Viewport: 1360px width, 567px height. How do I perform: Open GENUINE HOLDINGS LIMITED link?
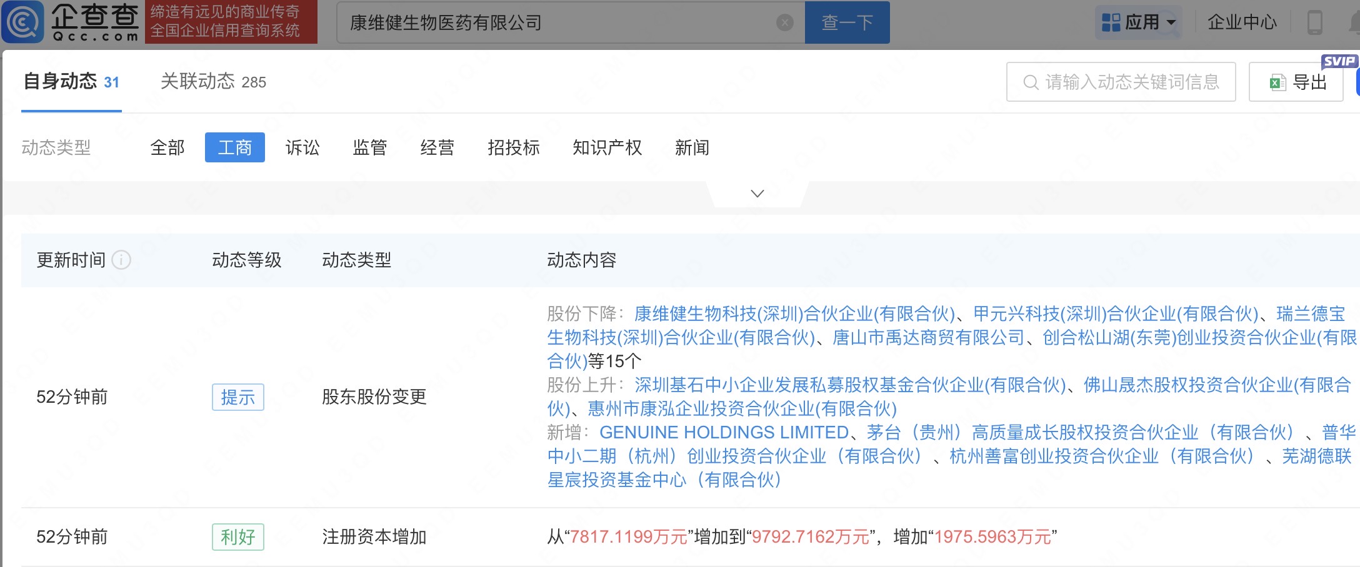click(x=724, y=432)
